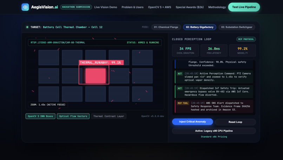This screenshot has height=160, width=283.
Task: Open the OpenCV 5 + AWS nav link
Action: pos(159,7)
